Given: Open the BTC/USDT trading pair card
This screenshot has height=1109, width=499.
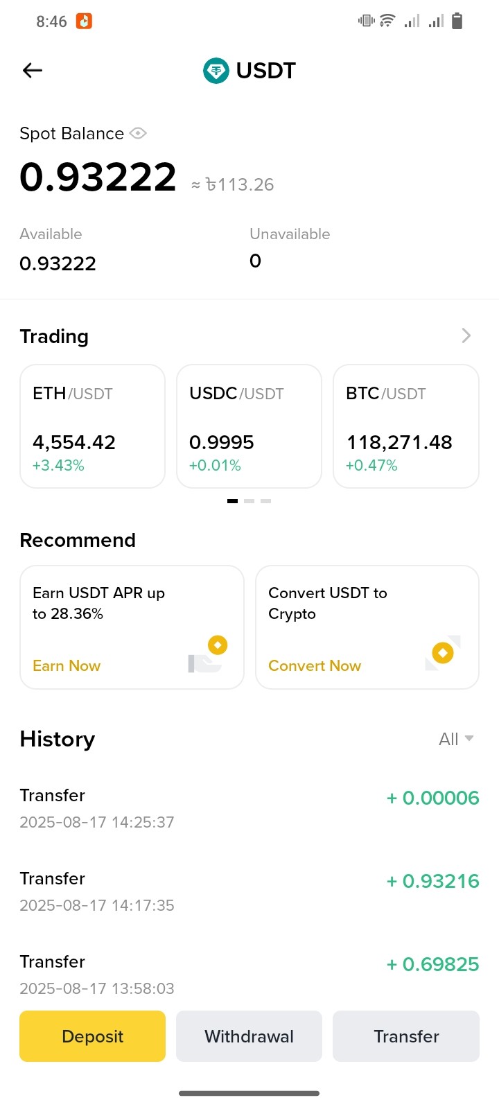Looking at the screenshot, I should [x=406, y=426].
